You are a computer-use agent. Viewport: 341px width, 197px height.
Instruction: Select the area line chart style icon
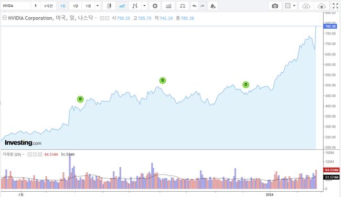[x=122, y=6]
